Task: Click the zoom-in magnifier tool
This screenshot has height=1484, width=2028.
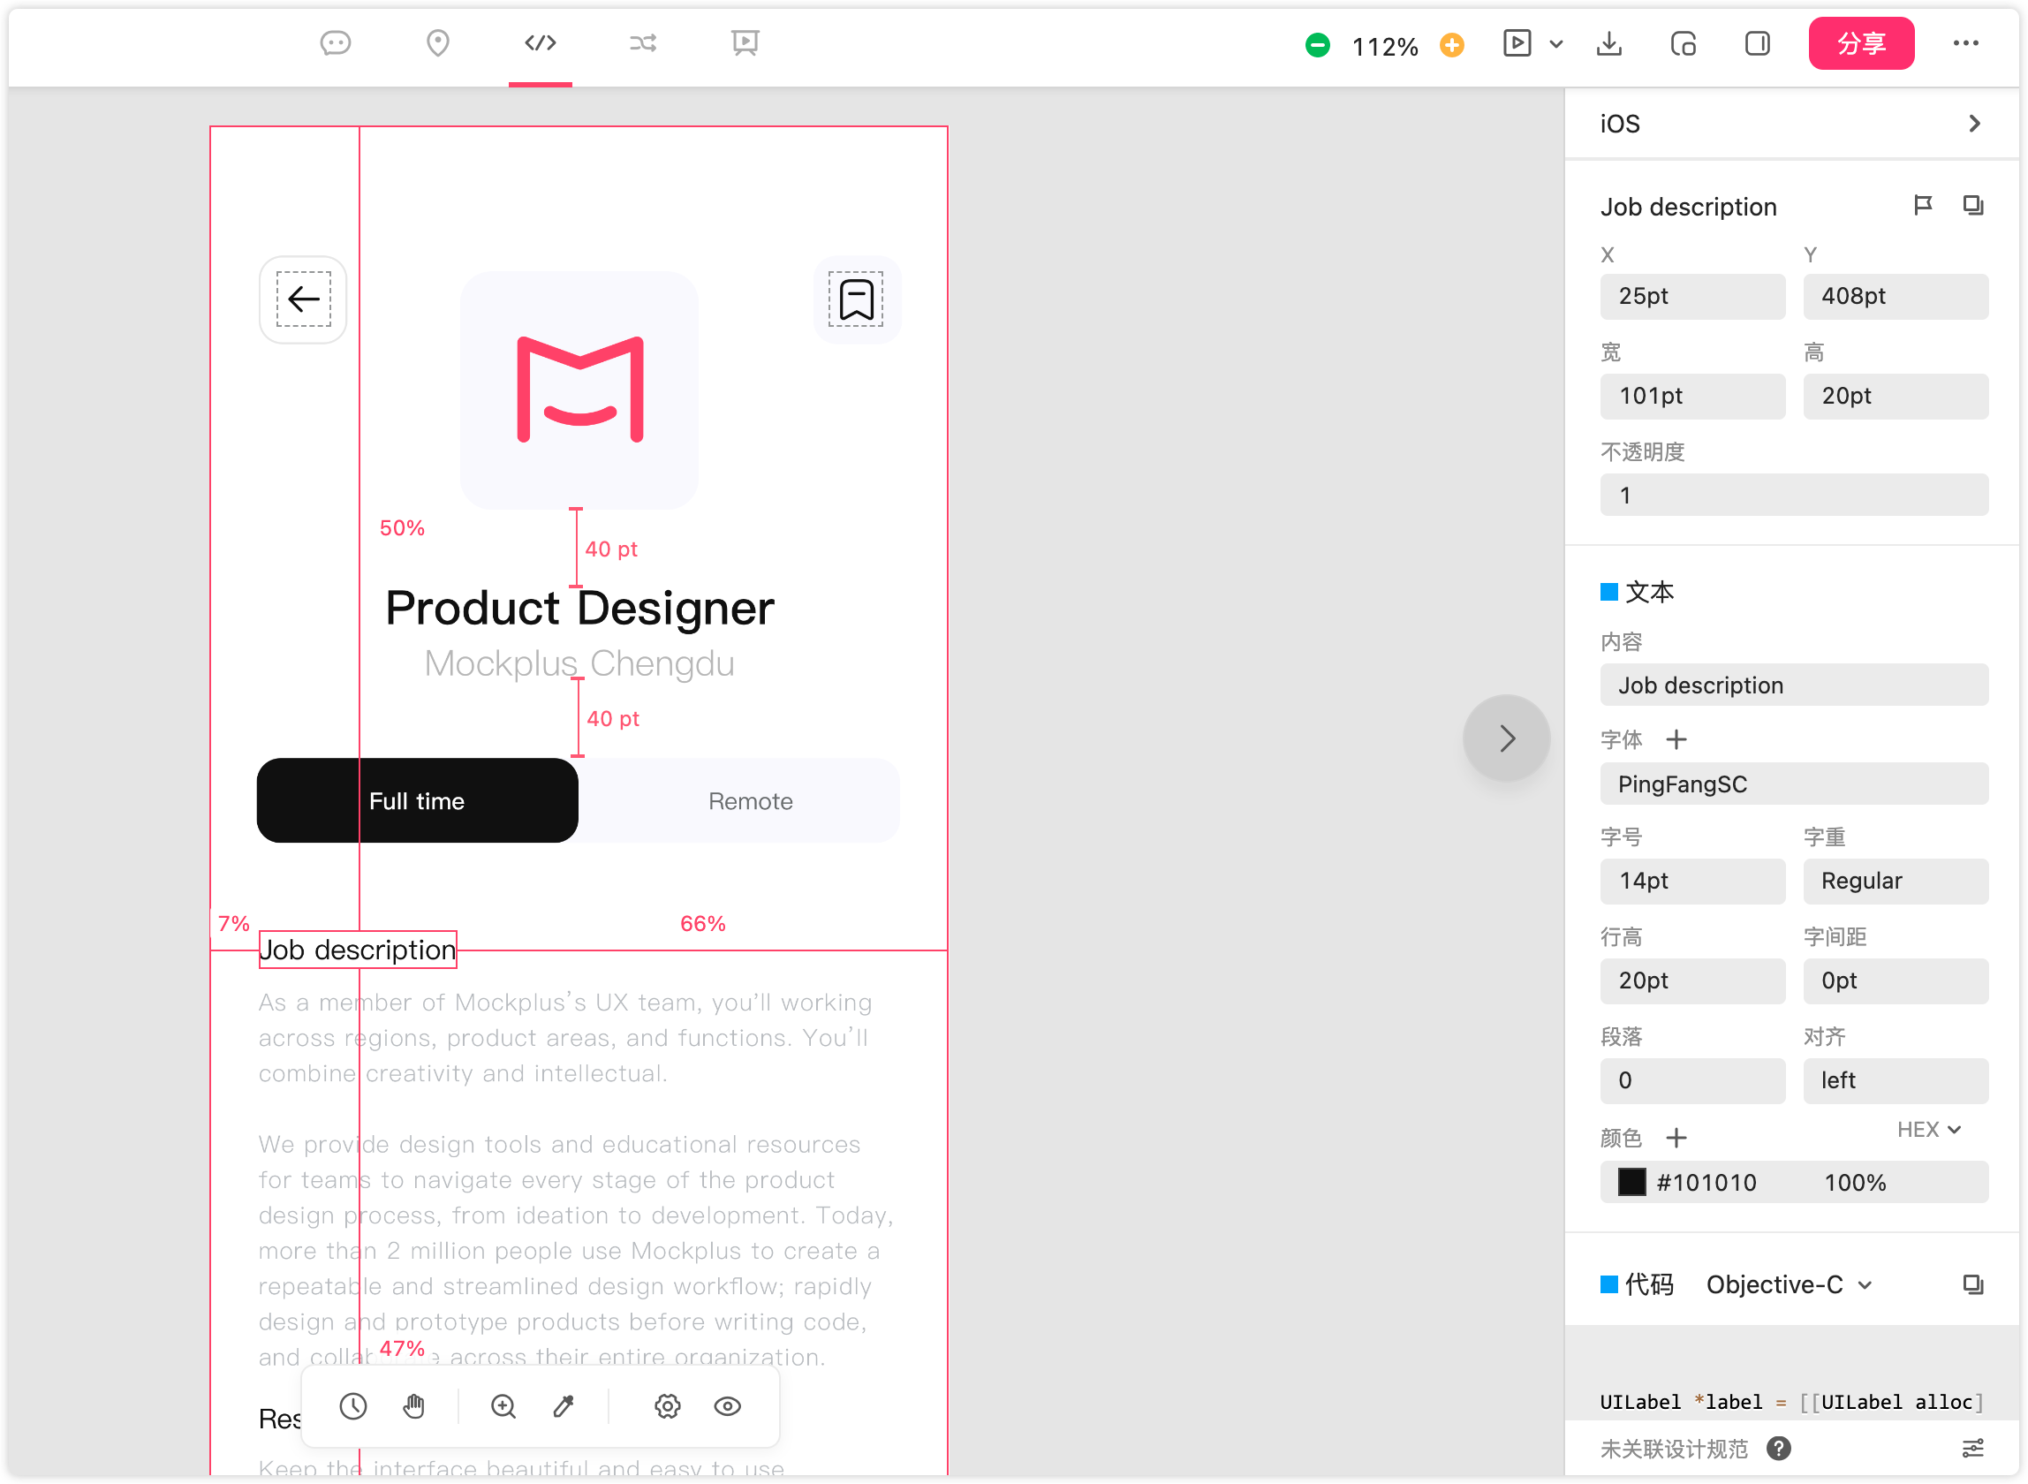Action: click(x=503, y=1406)
